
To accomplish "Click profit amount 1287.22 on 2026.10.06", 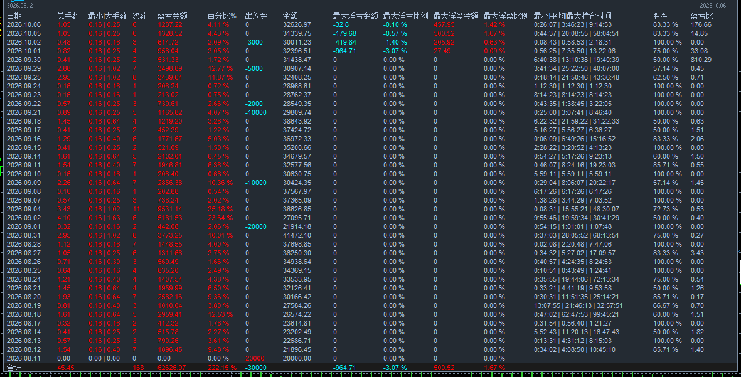I will pyautogui.click(x=169, y=24).
